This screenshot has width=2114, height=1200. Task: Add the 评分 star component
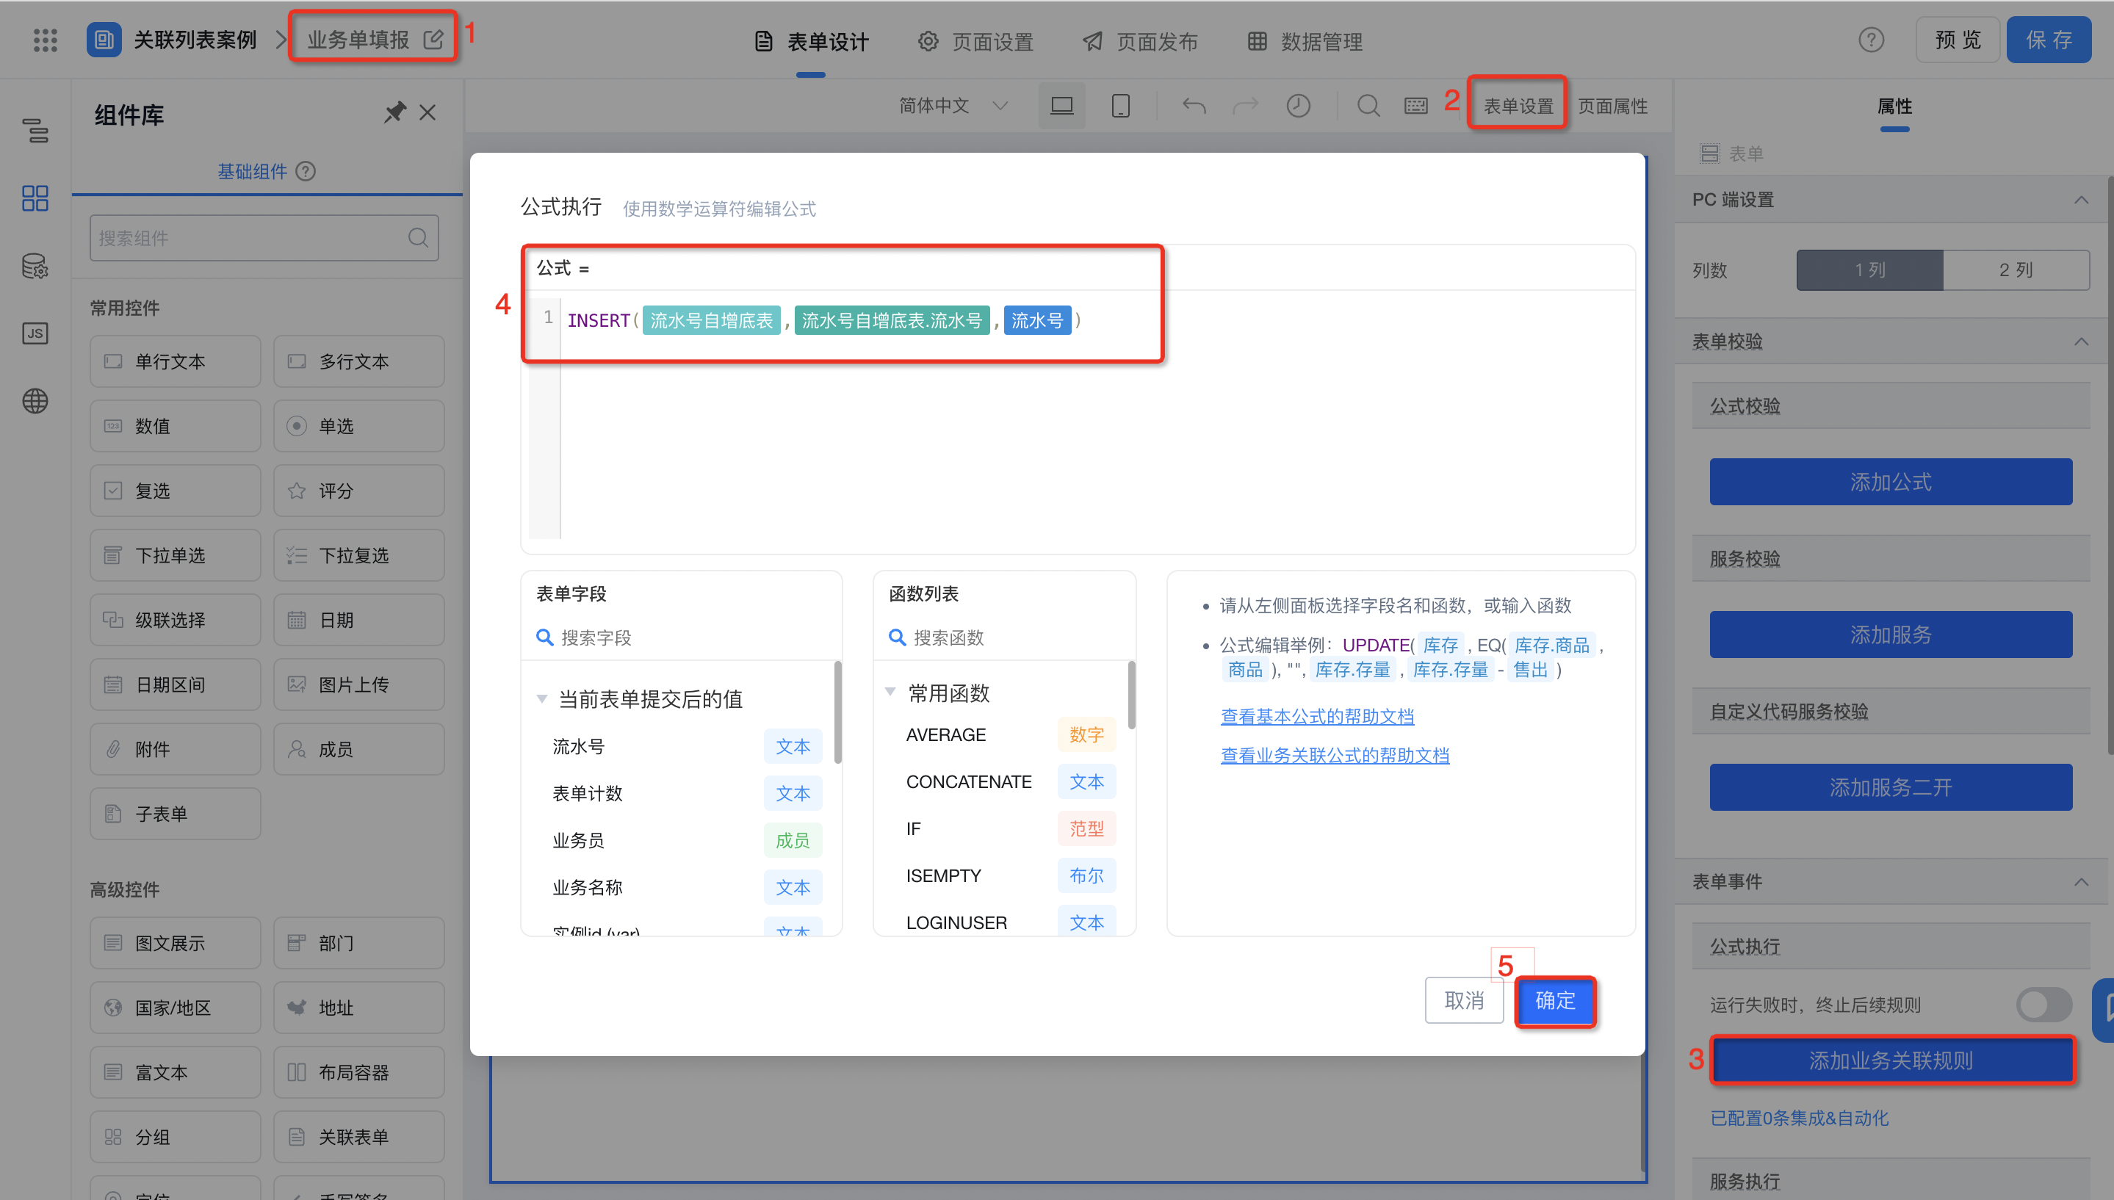(359, 491)
